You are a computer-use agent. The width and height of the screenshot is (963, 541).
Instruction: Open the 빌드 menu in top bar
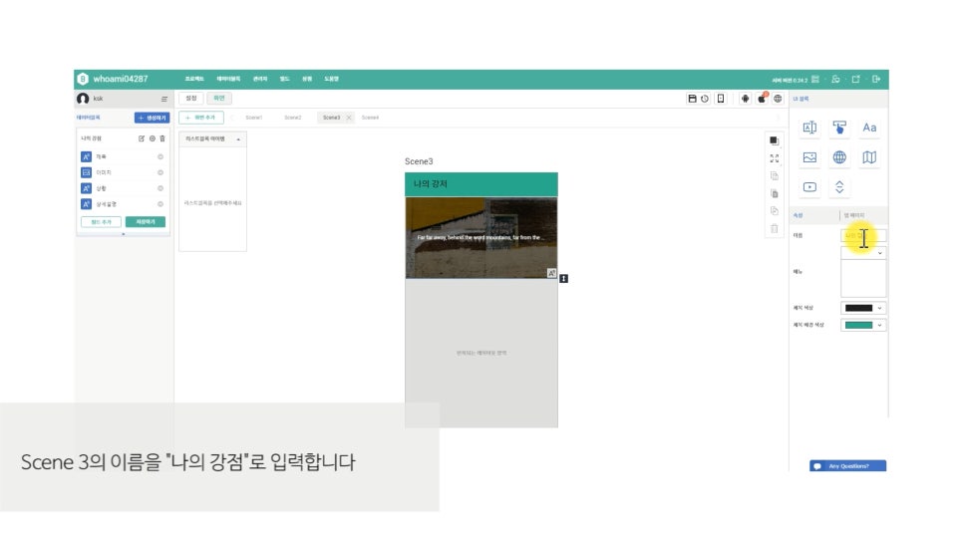(x=284, y=79)
